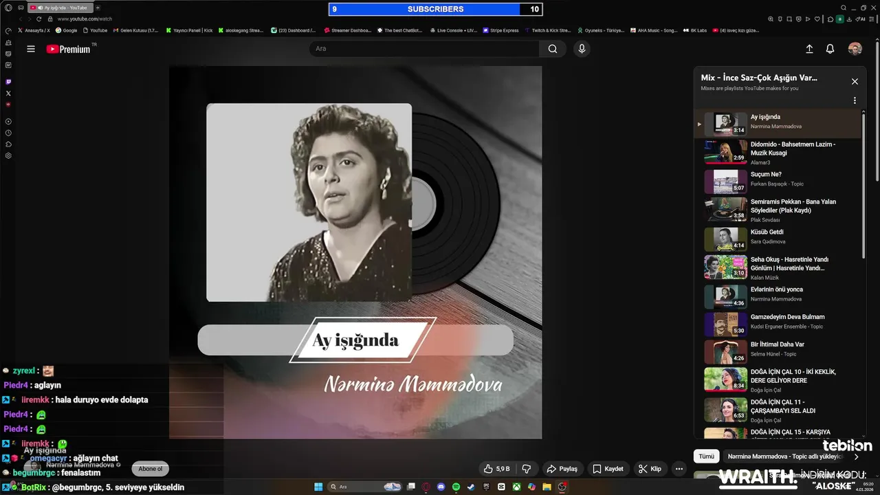
Task: Open the YouTube guide hamburger menu
Action: coord(31,49)
